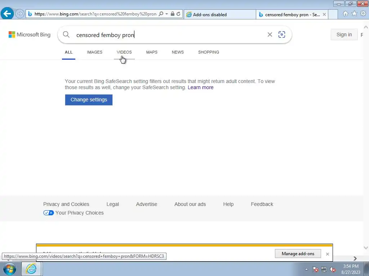Screen dimensions: 369x276
Task: Click the muted volume tray icon
Action: pos(333,269)
